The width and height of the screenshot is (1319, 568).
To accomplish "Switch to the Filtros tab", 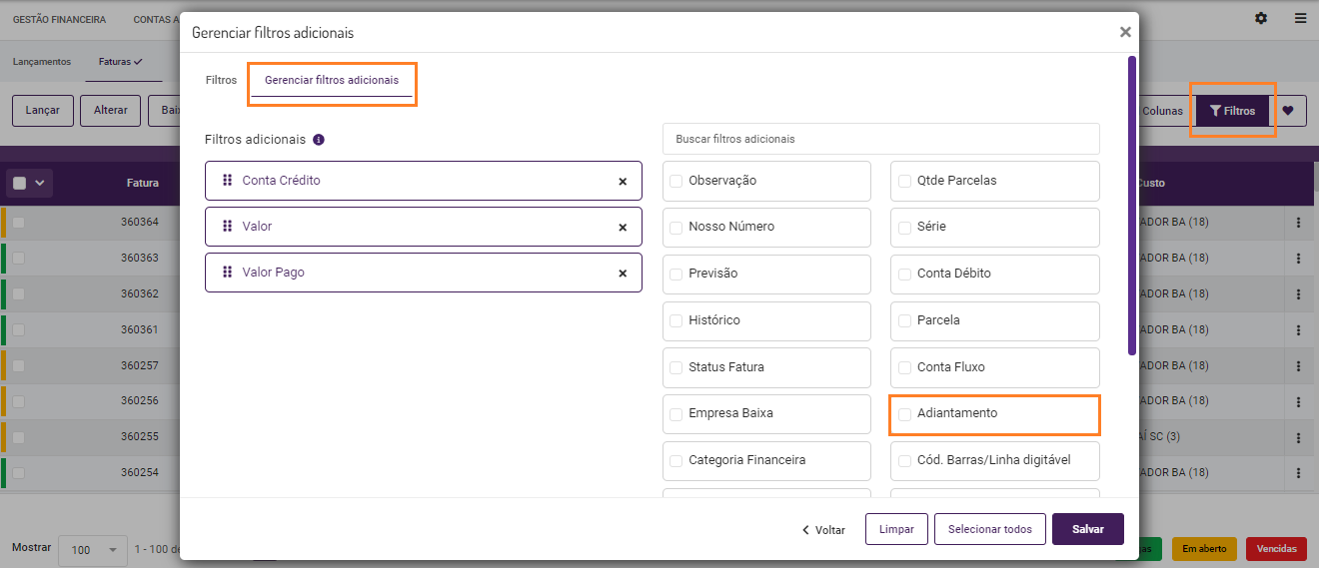I will (221, 80).
